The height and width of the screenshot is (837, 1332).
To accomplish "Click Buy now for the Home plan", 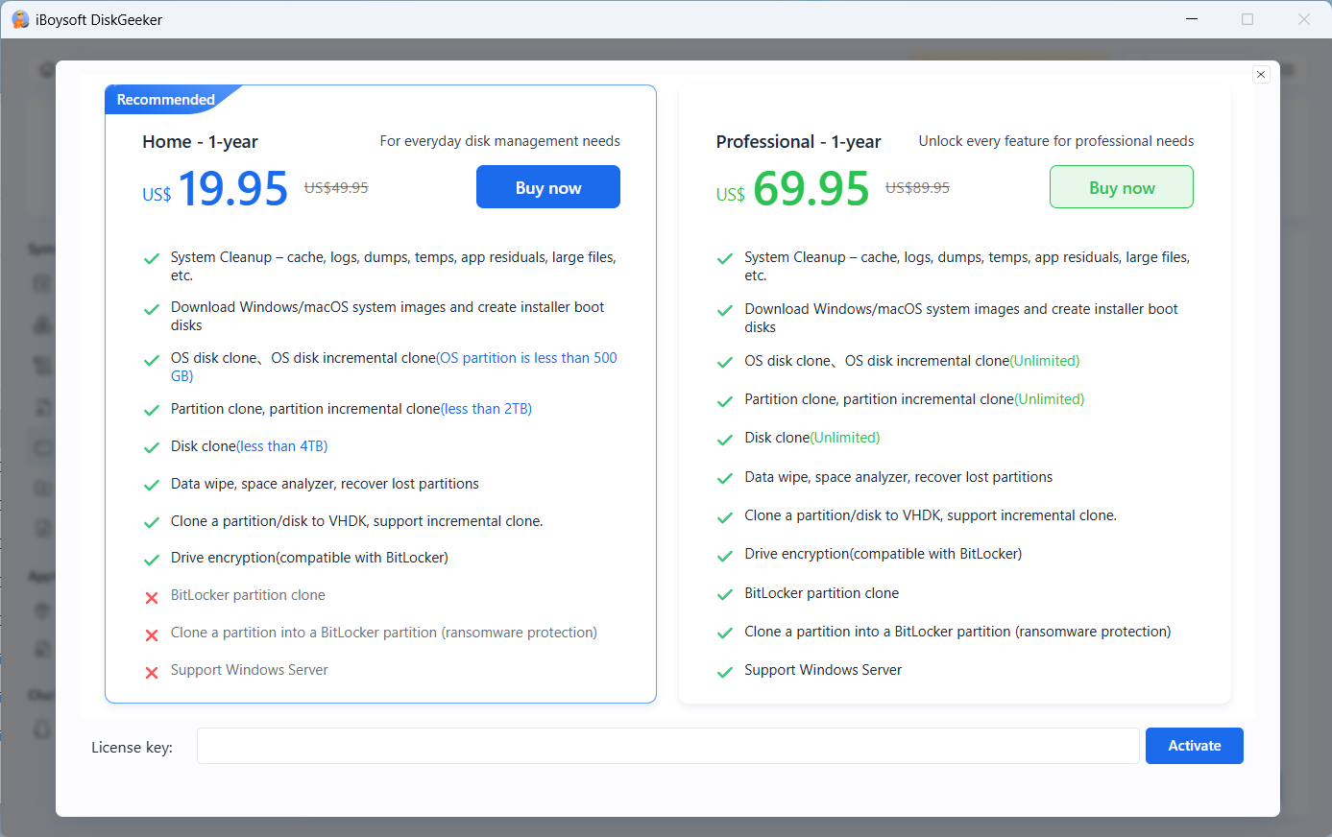I will coord(548,187).
